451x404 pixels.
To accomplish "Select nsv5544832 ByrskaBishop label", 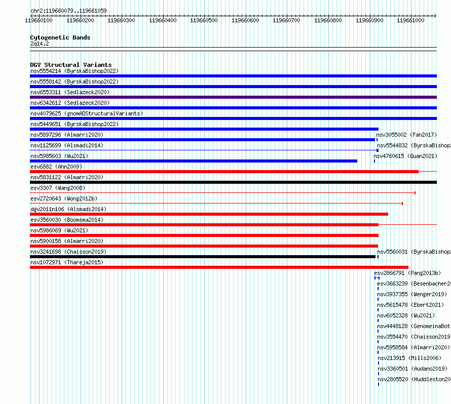I will tap(414, 145).
